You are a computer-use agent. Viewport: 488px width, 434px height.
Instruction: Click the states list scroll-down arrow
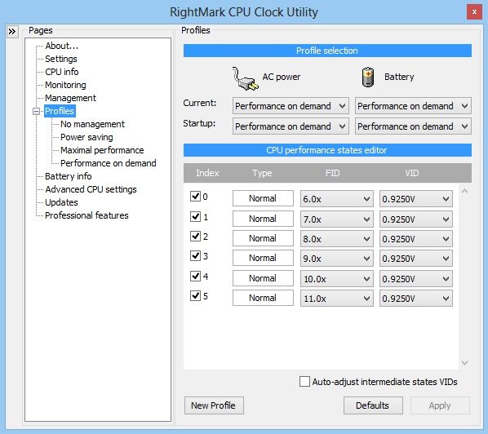pos(464,362)
